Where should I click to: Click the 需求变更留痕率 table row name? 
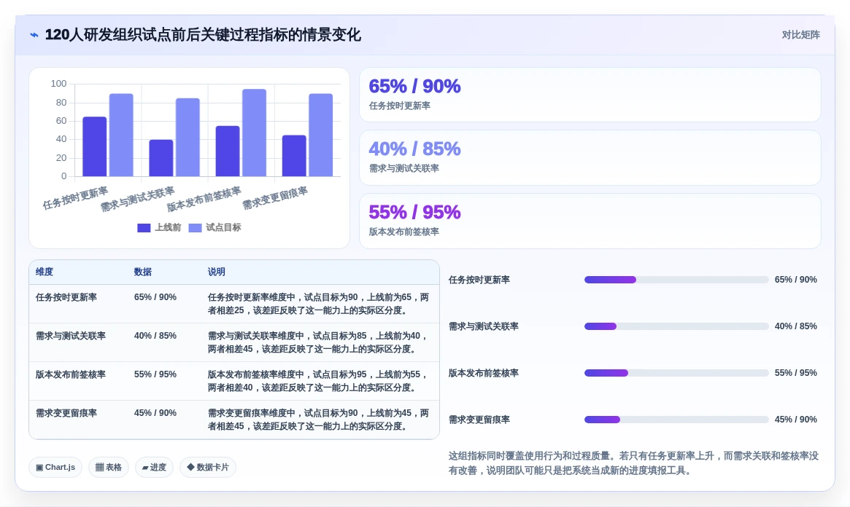tap(66, 413)
